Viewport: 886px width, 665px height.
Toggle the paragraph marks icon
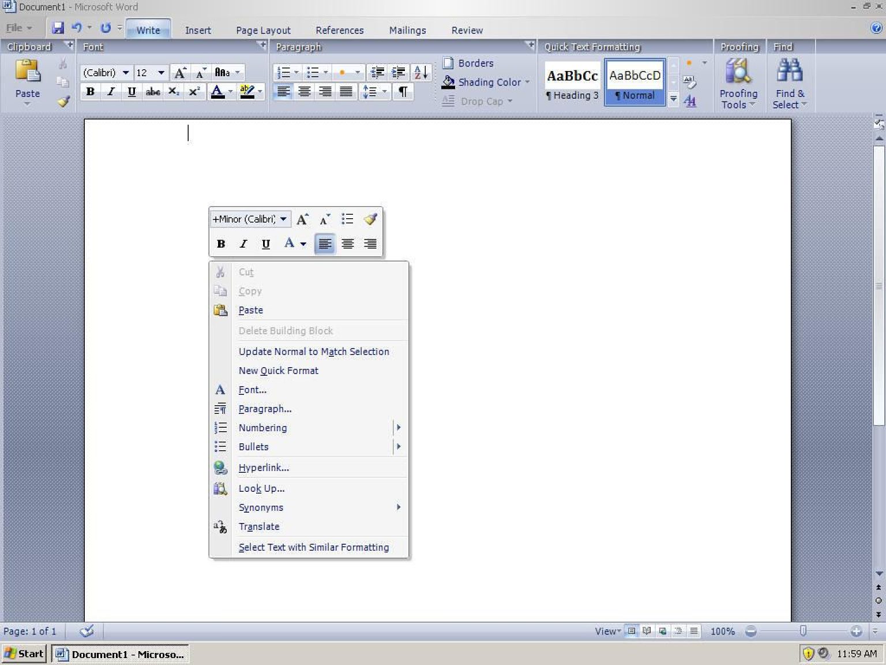click(403, 91)
